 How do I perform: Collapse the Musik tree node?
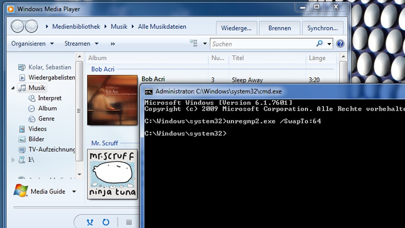[x=13, y=88]
